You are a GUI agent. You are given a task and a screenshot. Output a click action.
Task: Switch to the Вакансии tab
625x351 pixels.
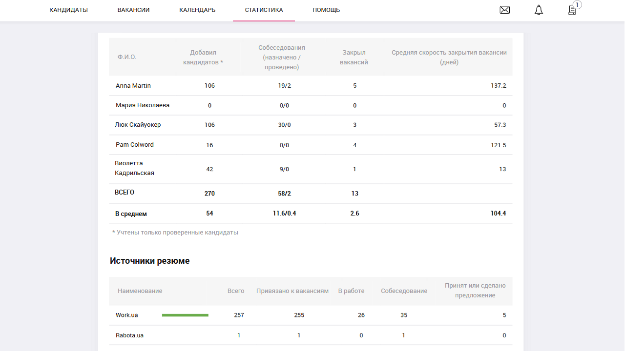point(133,10)
